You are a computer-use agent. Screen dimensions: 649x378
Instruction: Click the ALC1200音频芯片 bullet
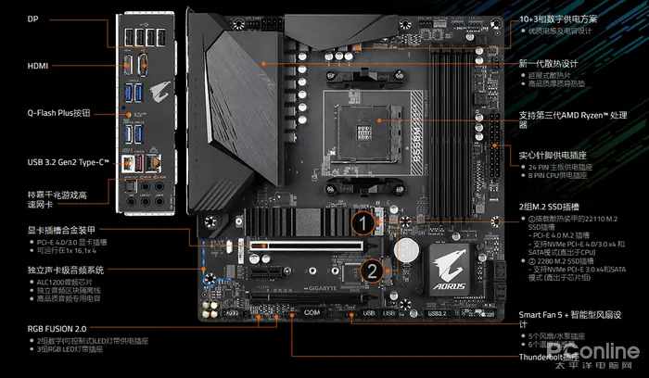tap(65, 283)
